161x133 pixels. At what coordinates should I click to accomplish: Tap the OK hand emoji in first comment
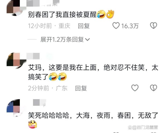110,14
